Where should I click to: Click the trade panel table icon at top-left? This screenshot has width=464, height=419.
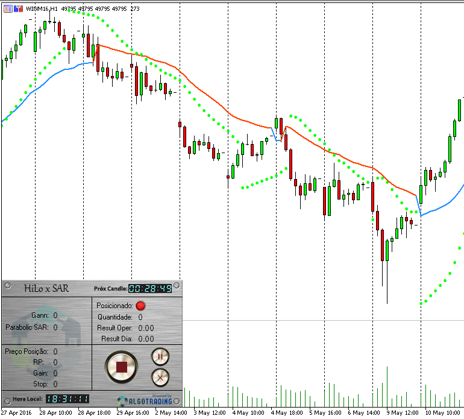coord(8,9)
